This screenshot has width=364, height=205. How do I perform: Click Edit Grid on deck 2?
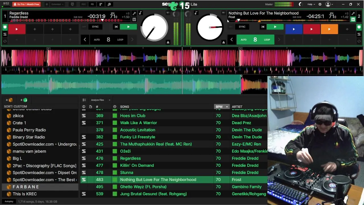point(297,17)
